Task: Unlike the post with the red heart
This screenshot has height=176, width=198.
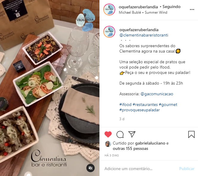Action: 108,134
